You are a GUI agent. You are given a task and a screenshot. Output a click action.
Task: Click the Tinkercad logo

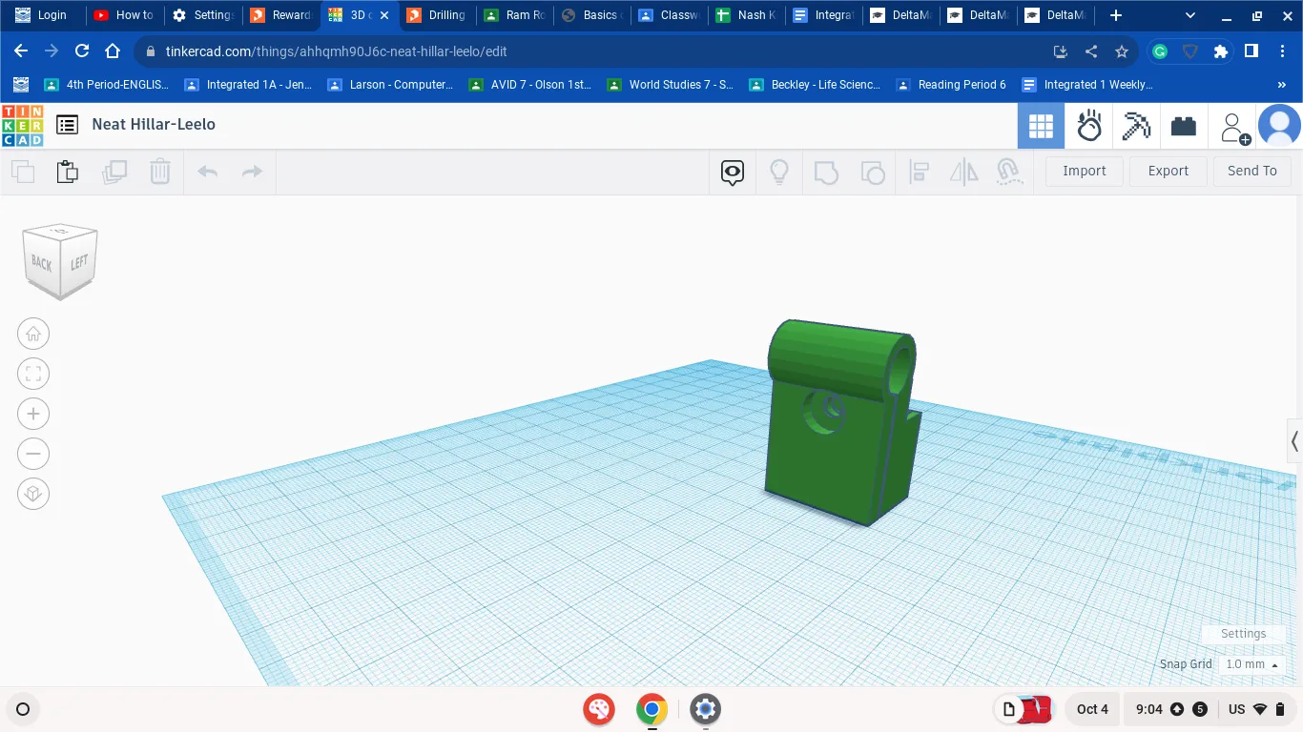[22, 125]
